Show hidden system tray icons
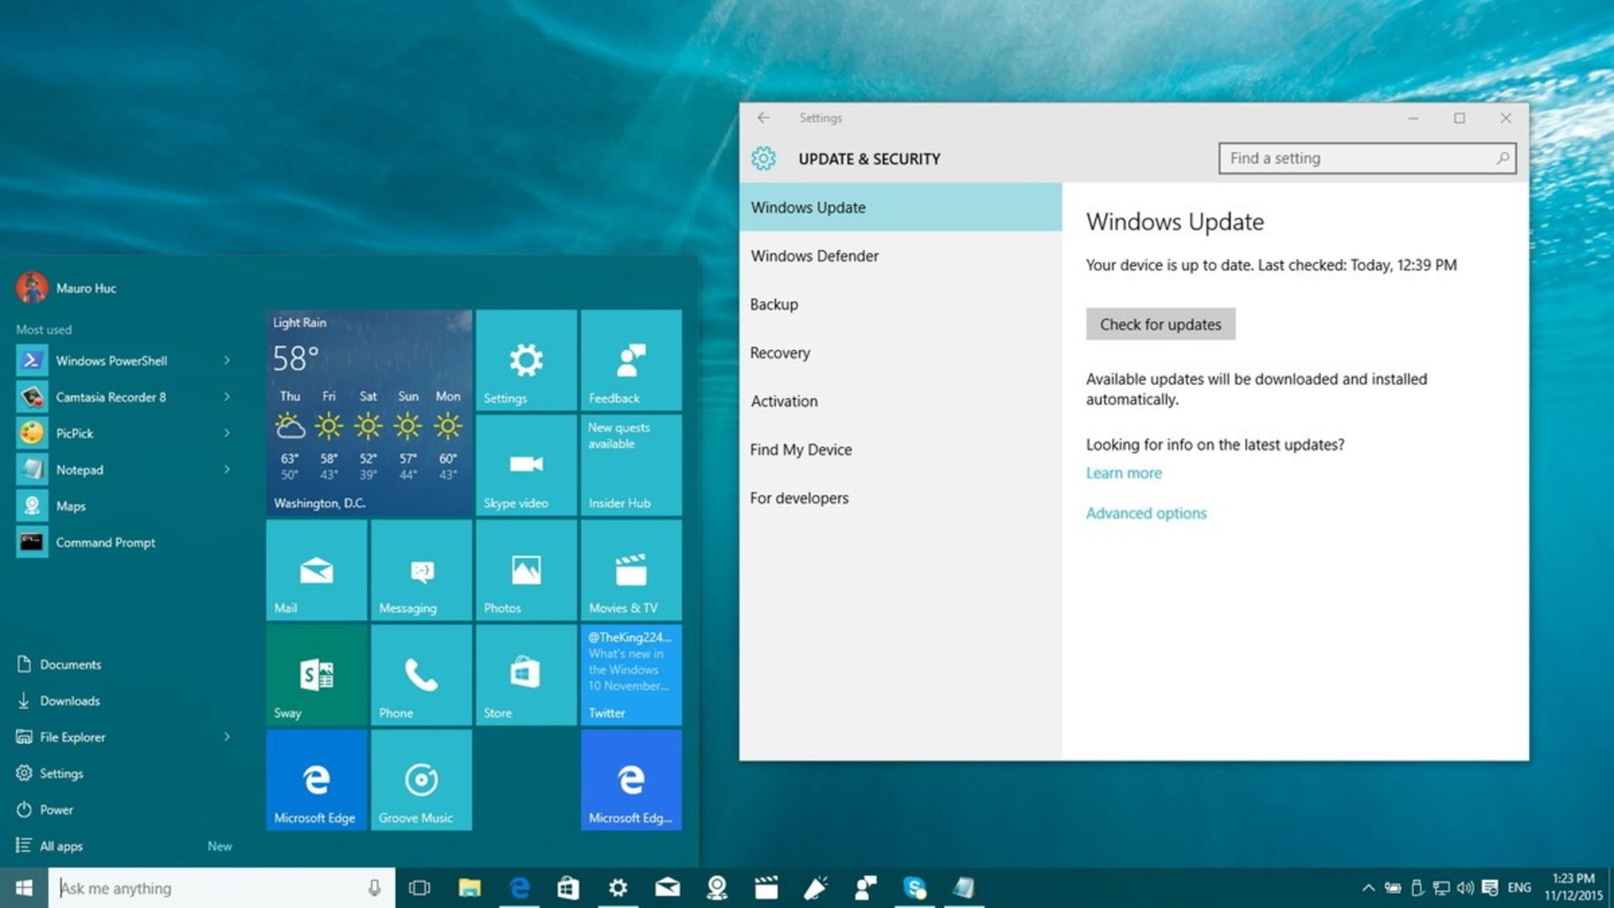The height and width of the screenshot is (908, 1614). pyautogui.click(x=1369, y=888)
